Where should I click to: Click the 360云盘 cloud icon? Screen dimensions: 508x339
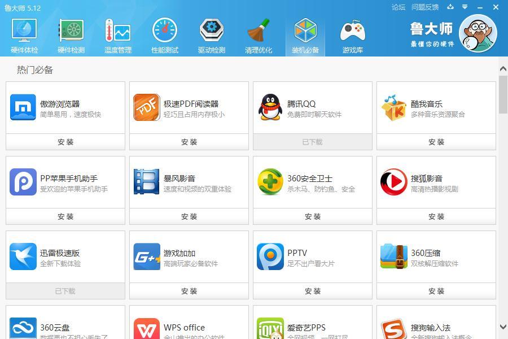pyautogui.click(x=23, y=328)
